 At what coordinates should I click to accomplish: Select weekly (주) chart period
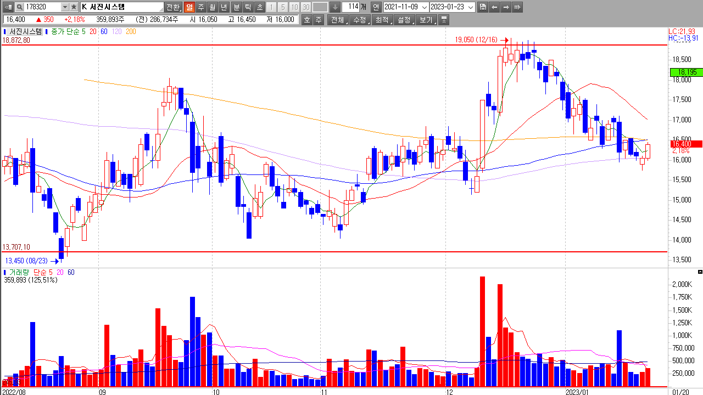pos(200,7)
